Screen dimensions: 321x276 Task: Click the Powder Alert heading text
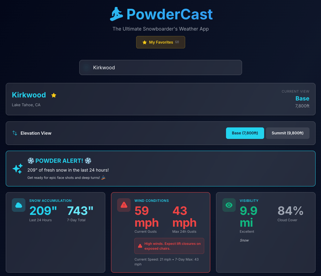(59, 161)
